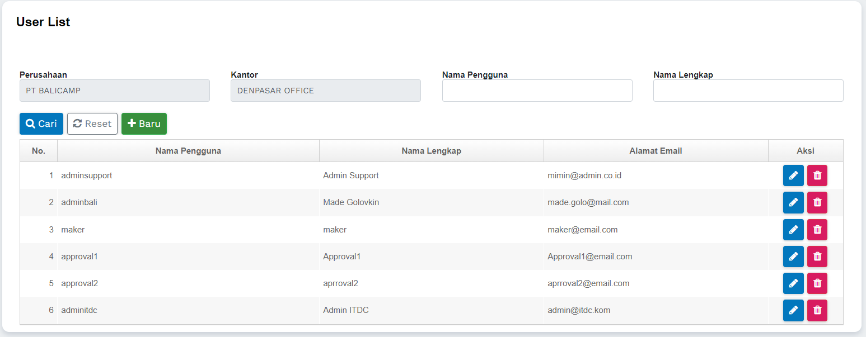
Task: Click trash icon for approval1 row
Action: pyautogui.click(x=817, y=257)
